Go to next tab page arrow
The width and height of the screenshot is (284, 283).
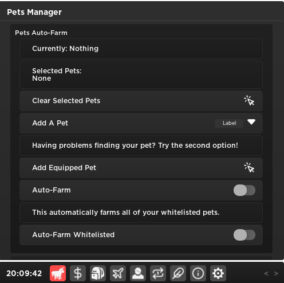276,273
